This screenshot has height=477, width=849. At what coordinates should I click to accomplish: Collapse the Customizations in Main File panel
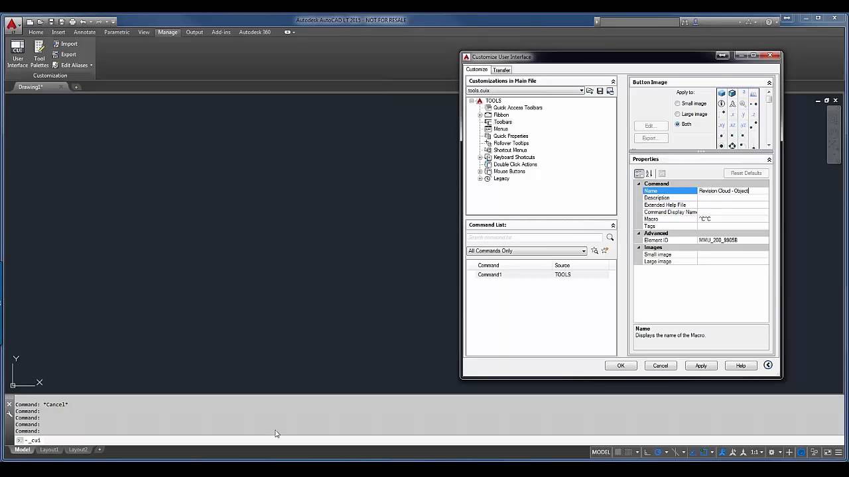(x=613, y=81)
